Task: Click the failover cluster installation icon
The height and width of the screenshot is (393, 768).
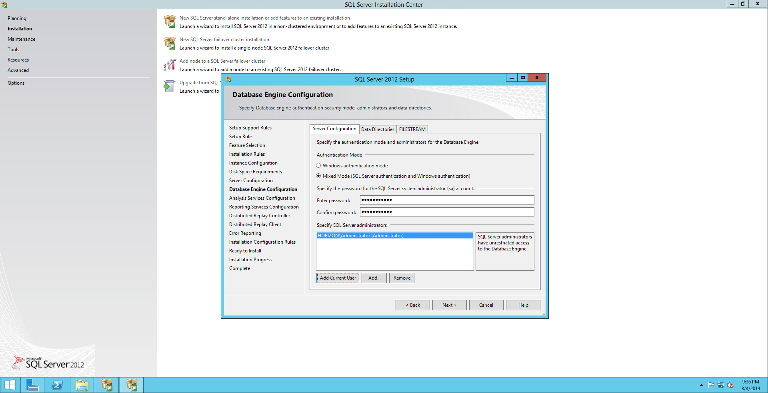Action: point(170,43)
